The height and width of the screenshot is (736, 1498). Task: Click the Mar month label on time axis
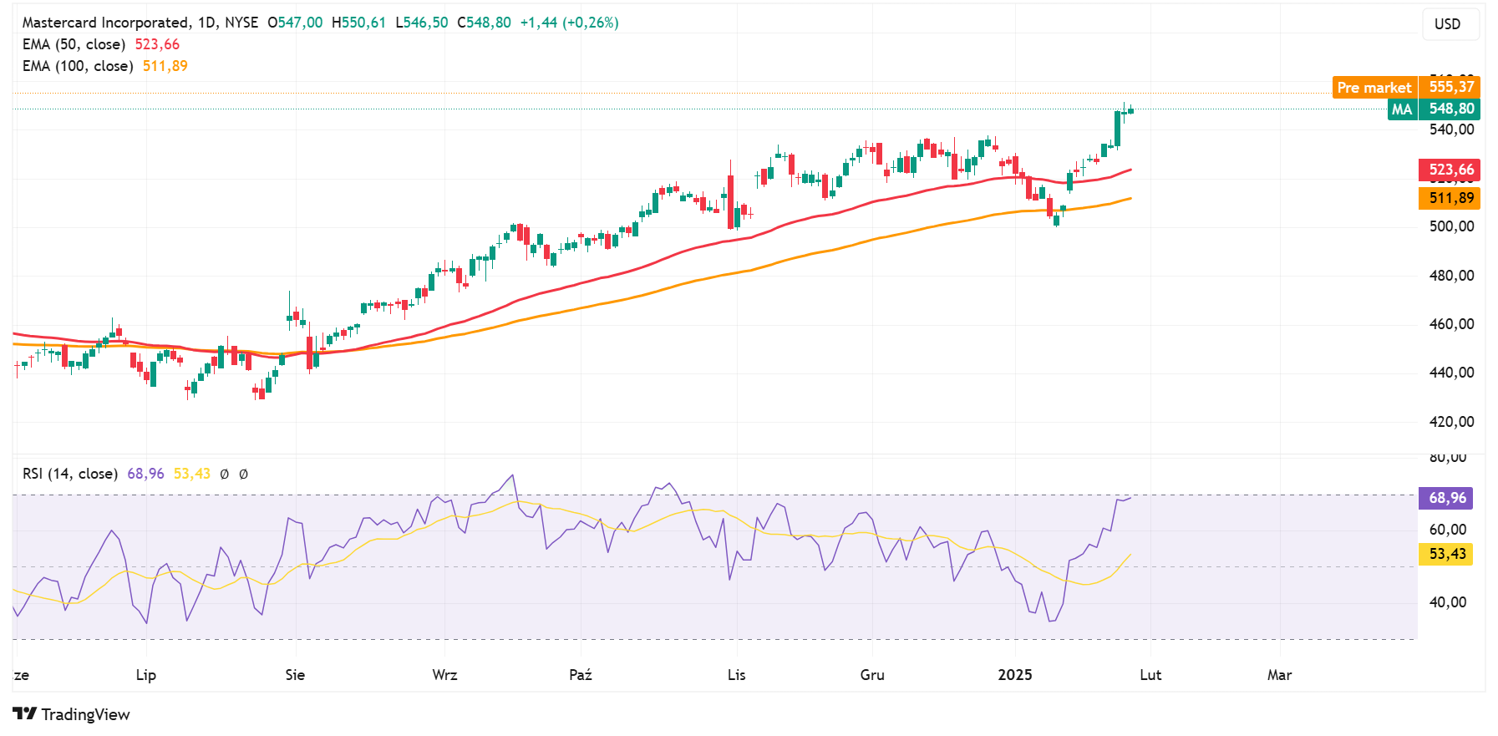(1279, 675)
